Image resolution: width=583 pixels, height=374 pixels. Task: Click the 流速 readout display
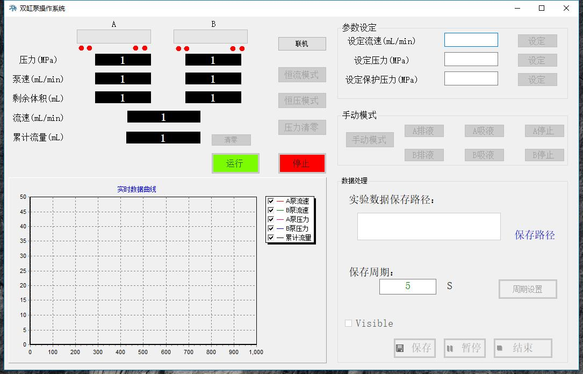pyautogui.click(x=163, y=117)
